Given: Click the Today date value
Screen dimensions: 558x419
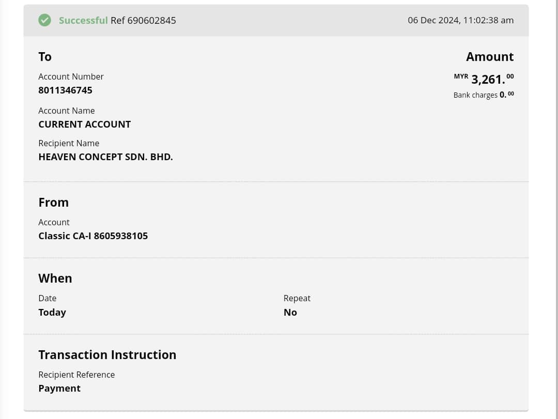Looking at the screenshot, I should coord(52,312).
